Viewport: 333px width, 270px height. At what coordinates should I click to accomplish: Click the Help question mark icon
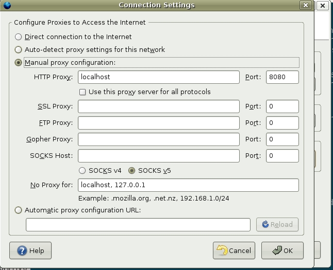[x=22, y=250]
